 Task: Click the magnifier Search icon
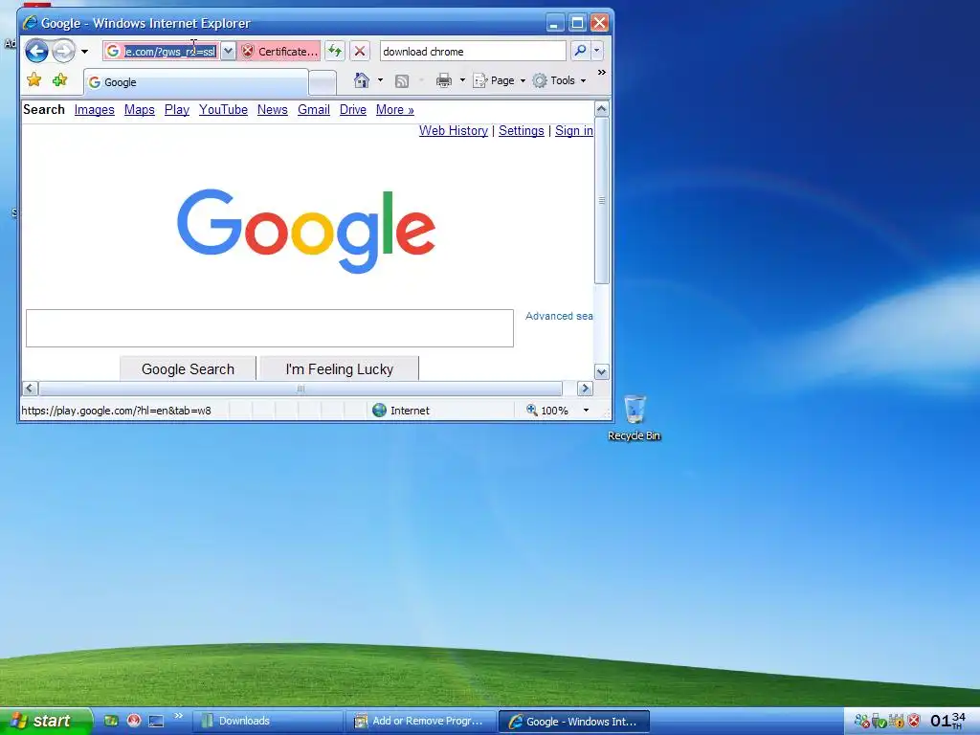pyautogui.click(x=580, y=51)
